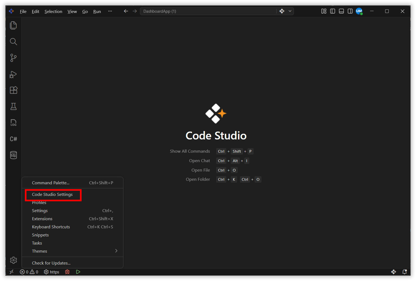Click the Open File label
This screenshot has height=281, width=416.
(x=201, y=170)
